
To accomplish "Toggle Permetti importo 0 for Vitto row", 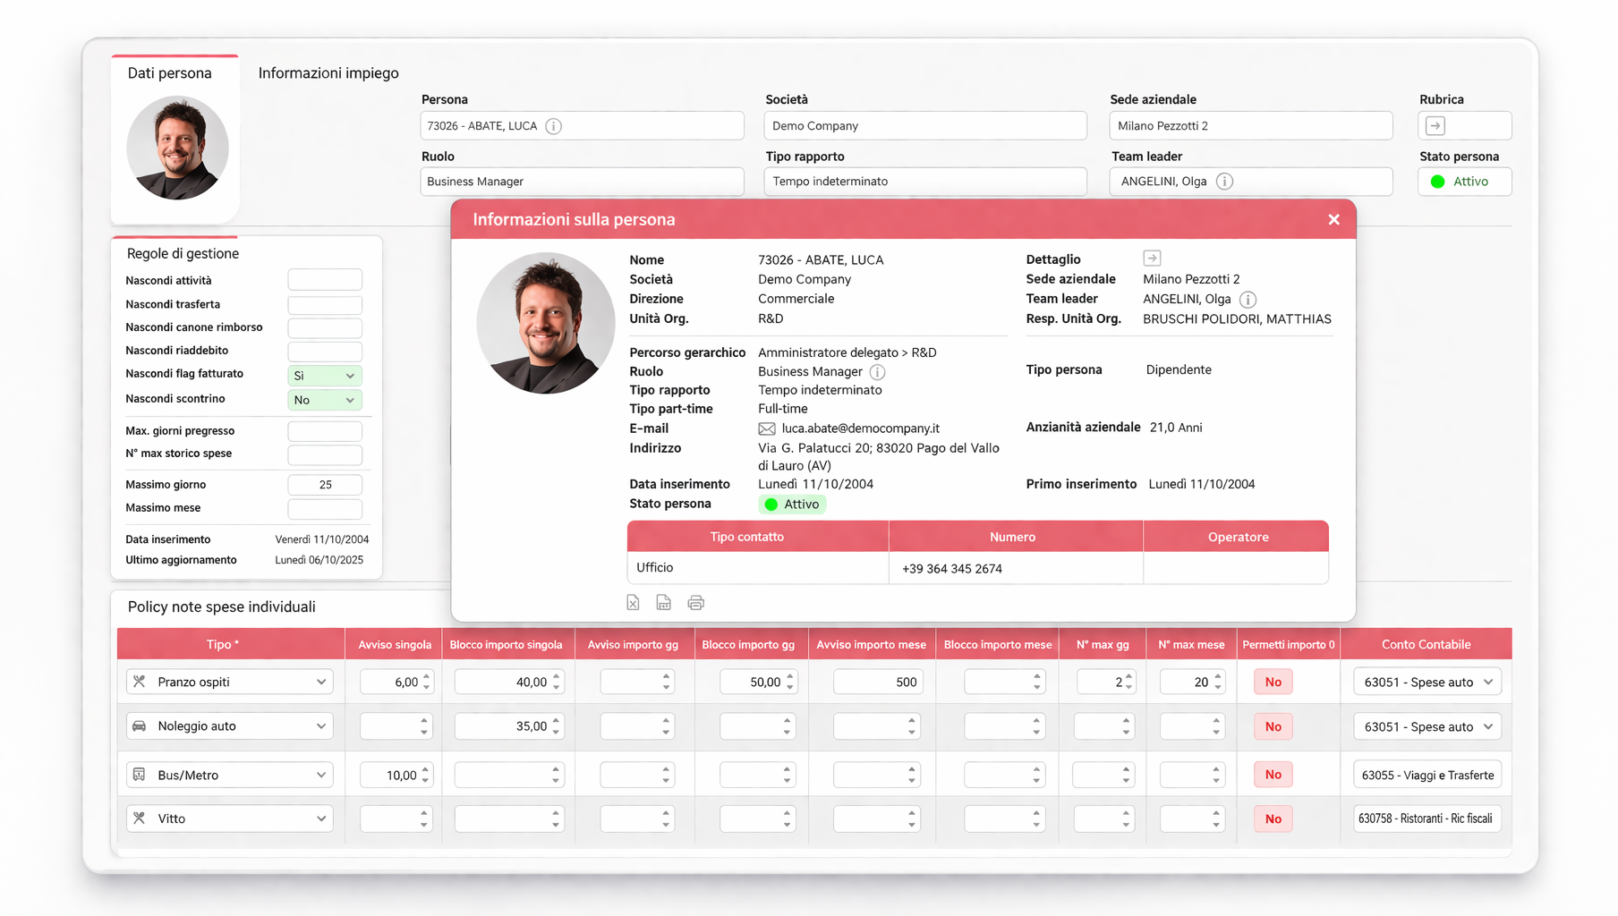I will (1273, 818).
